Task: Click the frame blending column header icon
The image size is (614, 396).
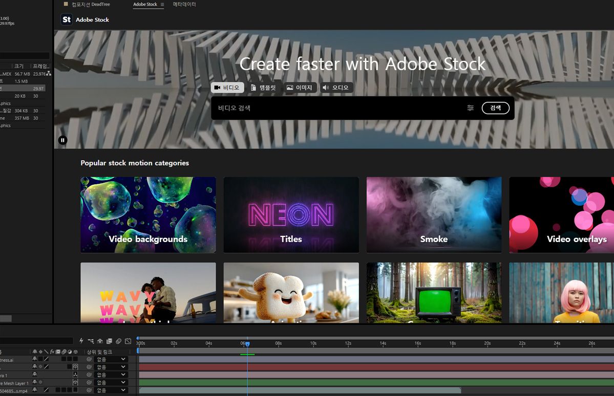Action: (x=58, y=352)
